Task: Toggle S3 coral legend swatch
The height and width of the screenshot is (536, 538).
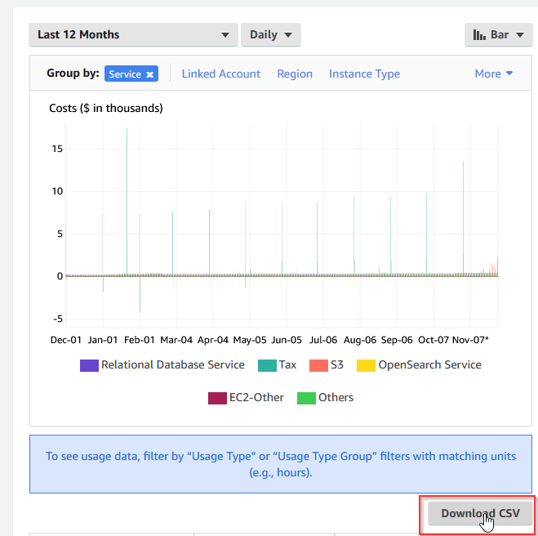Action: [318, 365]
